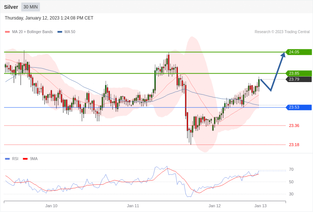Click the Jan 11 date label
Viewport: 313px width, 212px height.
pyautogui.click(x=133, y=206)
